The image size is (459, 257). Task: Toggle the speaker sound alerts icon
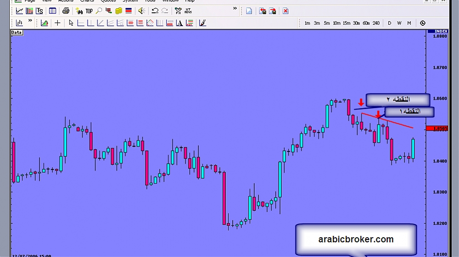(142, 11)
